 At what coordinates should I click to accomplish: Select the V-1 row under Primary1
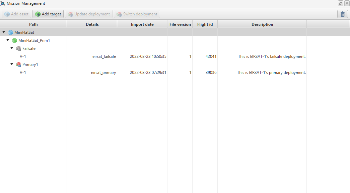point(23,73)
